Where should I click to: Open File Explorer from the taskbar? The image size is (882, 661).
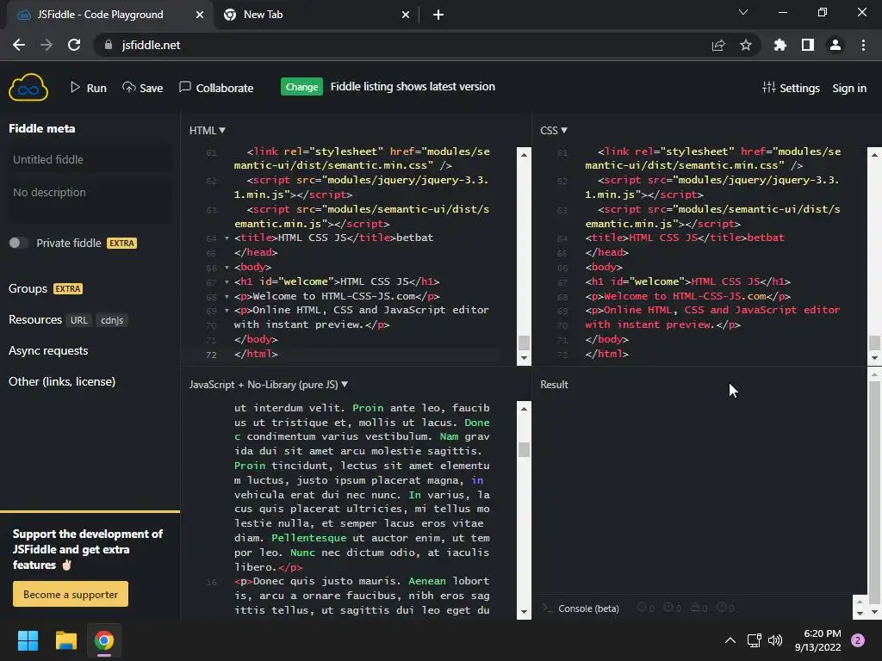pyautogui.click(x=65, y=640)
